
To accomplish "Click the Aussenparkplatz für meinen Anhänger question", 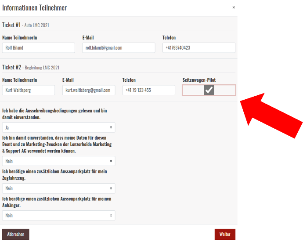I will (57, 202).
